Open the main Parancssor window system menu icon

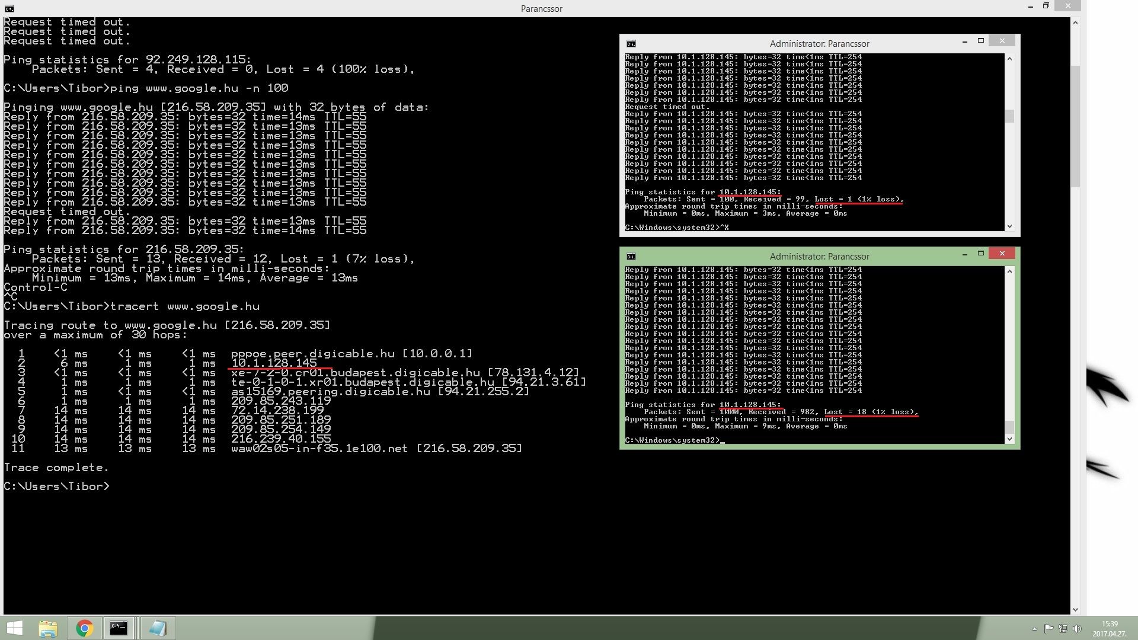click(x=8, y=8)
